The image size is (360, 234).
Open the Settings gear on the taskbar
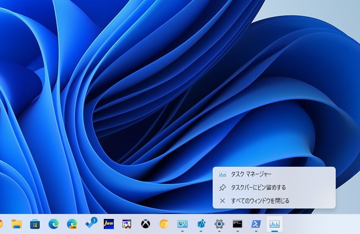coord(219,224)
